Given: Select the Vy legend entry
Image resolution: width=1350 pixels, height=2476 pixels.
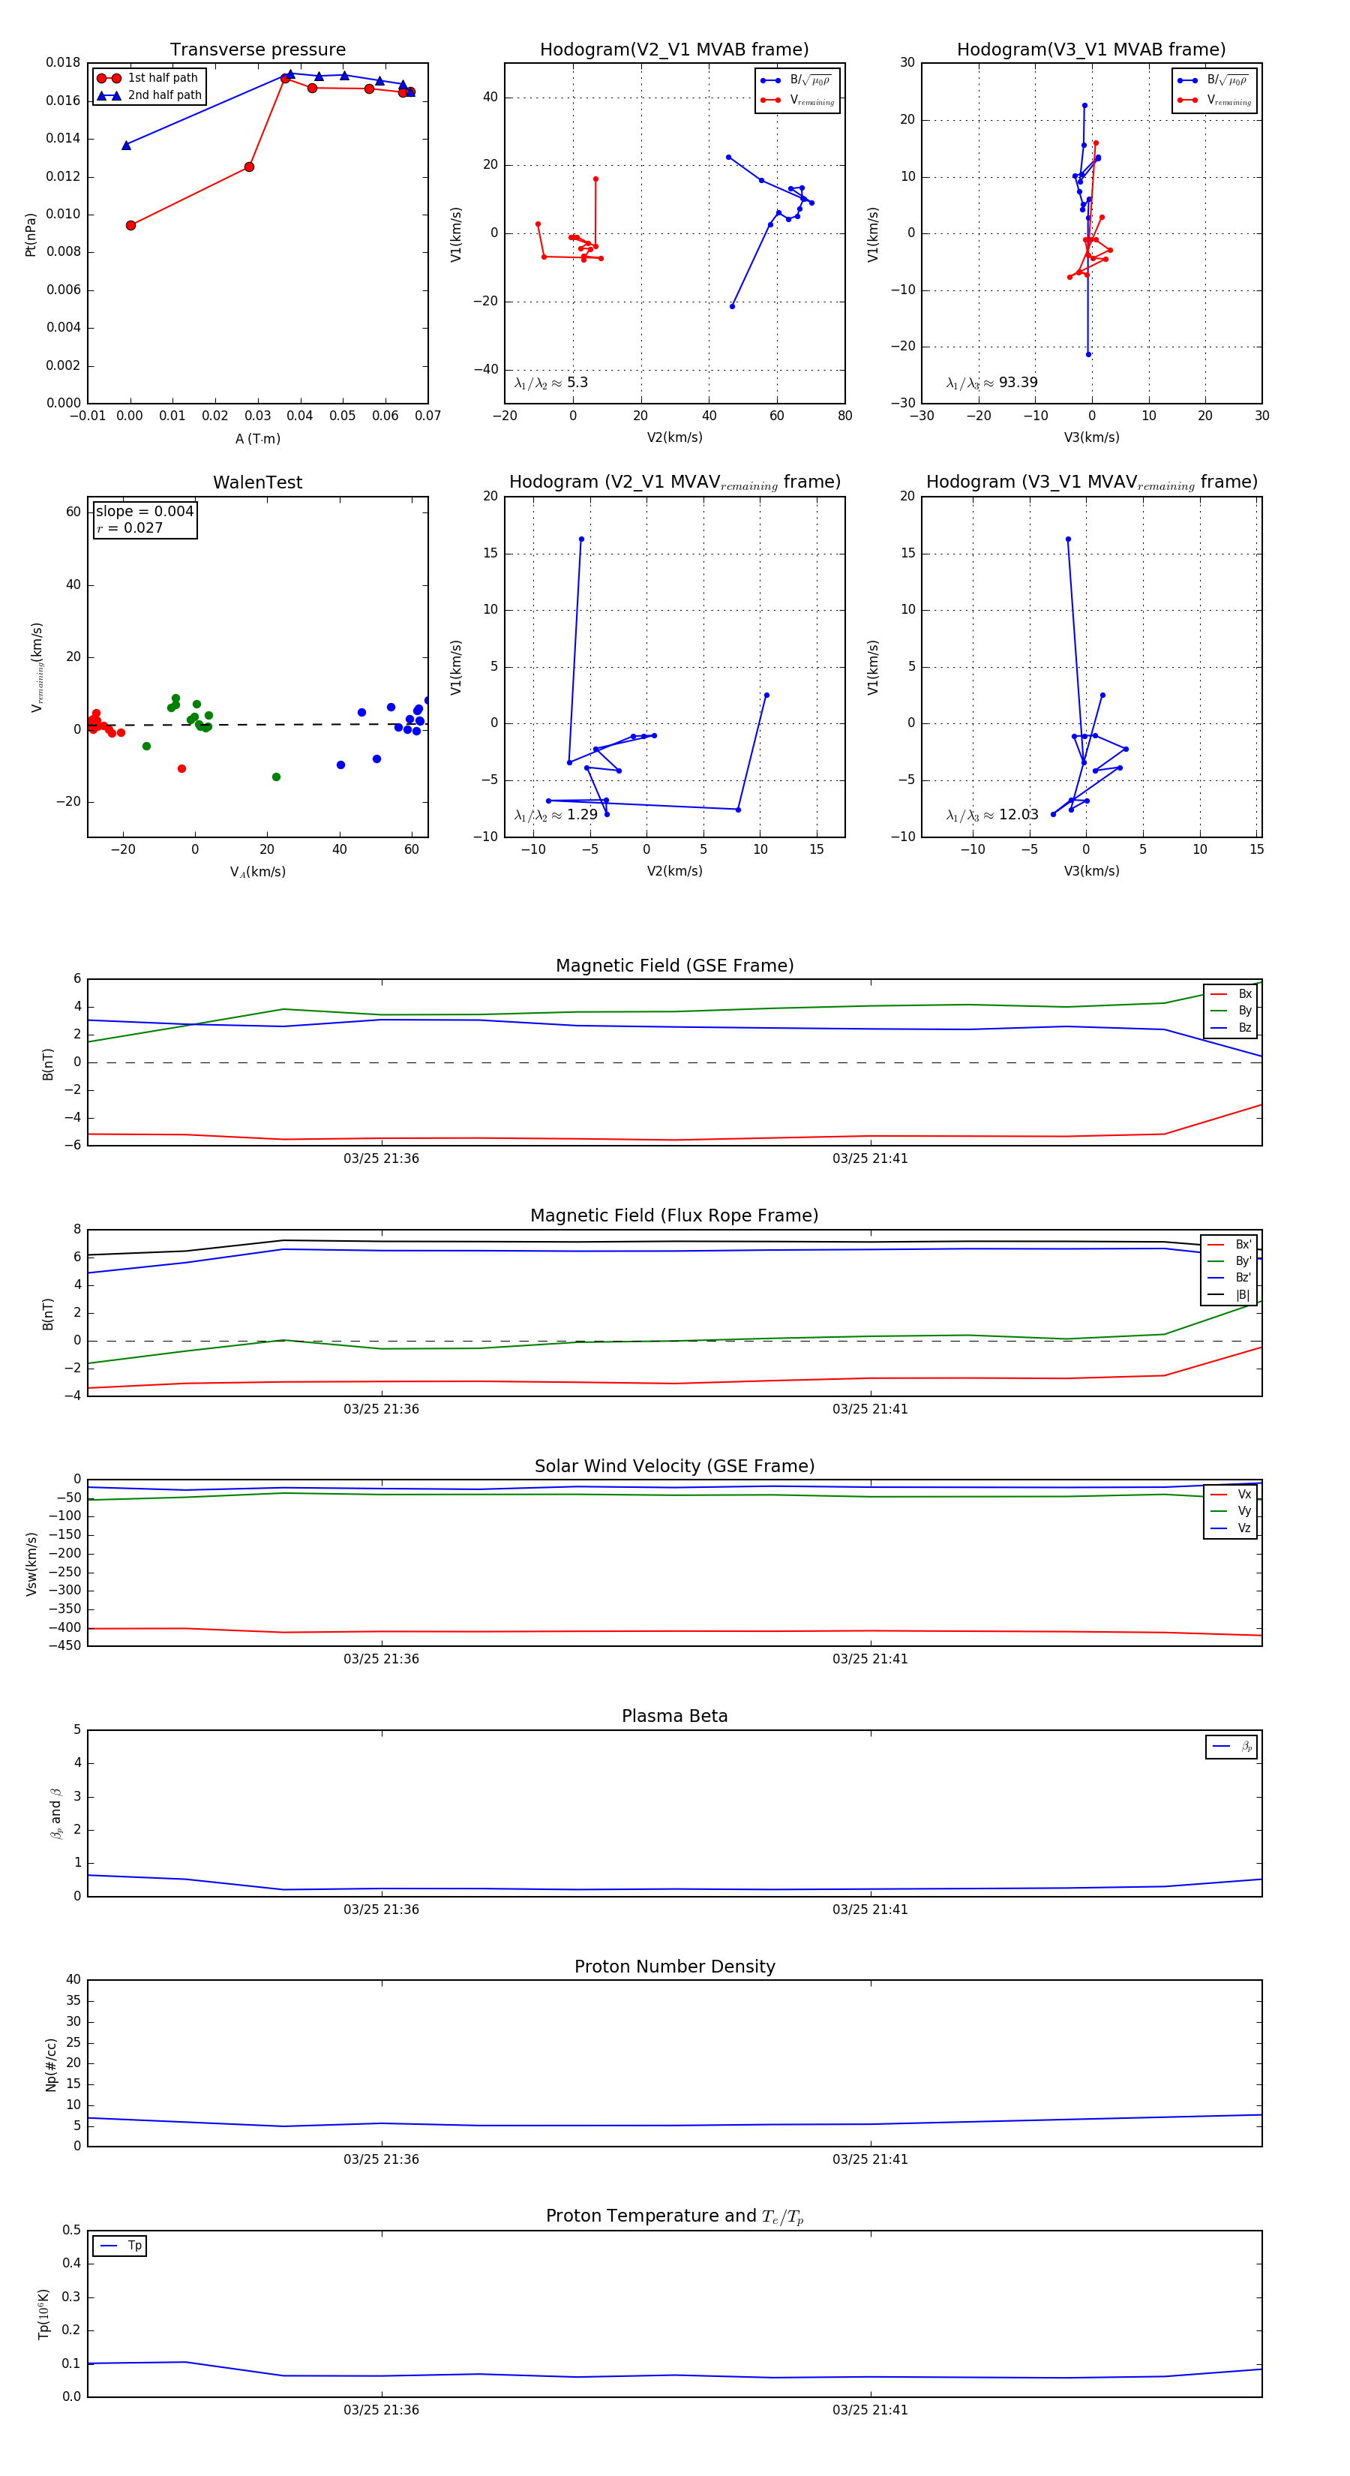Looking at the screenshot, I should click(x=1230, y=1511).
